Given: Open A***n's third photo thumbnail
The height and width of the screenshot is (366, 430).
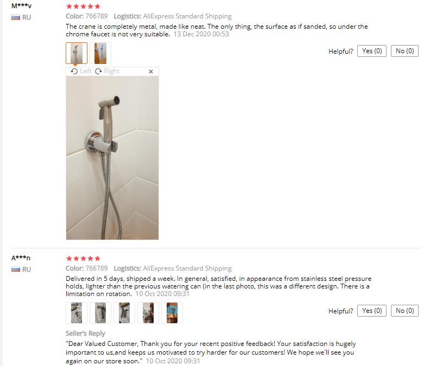Looking at the screenshot, I should coord(124,313).
